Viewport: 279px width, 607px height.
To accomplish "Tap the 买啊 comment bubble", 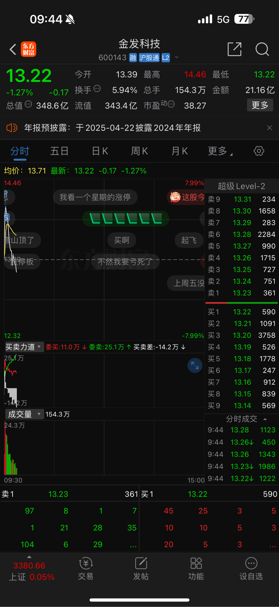I will pyautogui.click(x=121, y=240).
